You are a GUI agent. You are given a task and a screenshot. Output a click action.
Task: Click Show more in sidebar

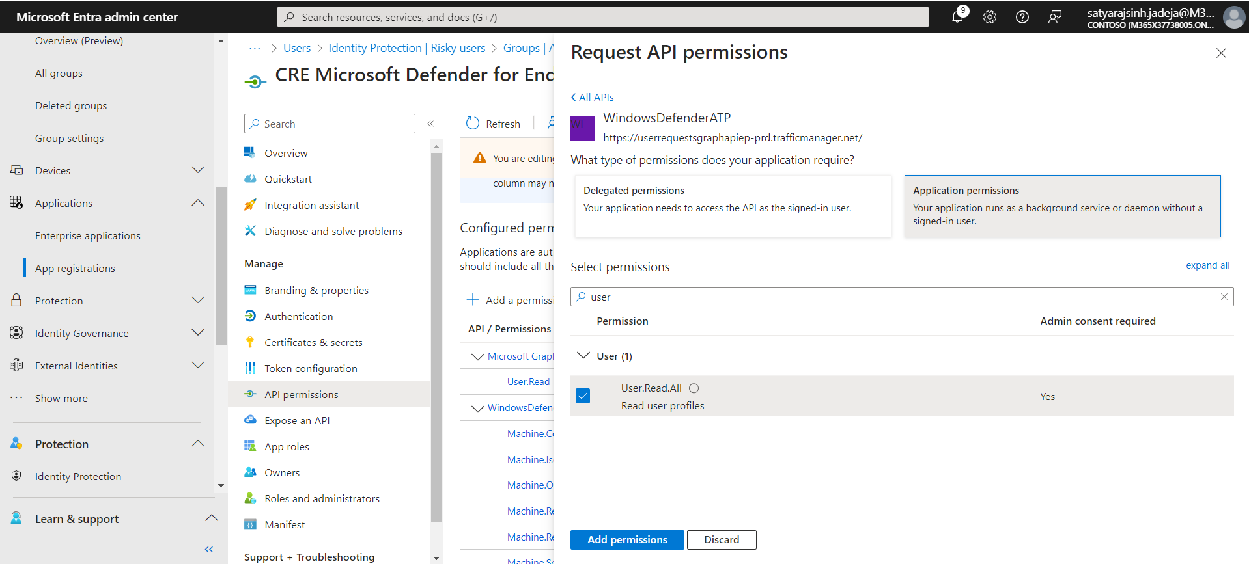(x=61, y=398)
